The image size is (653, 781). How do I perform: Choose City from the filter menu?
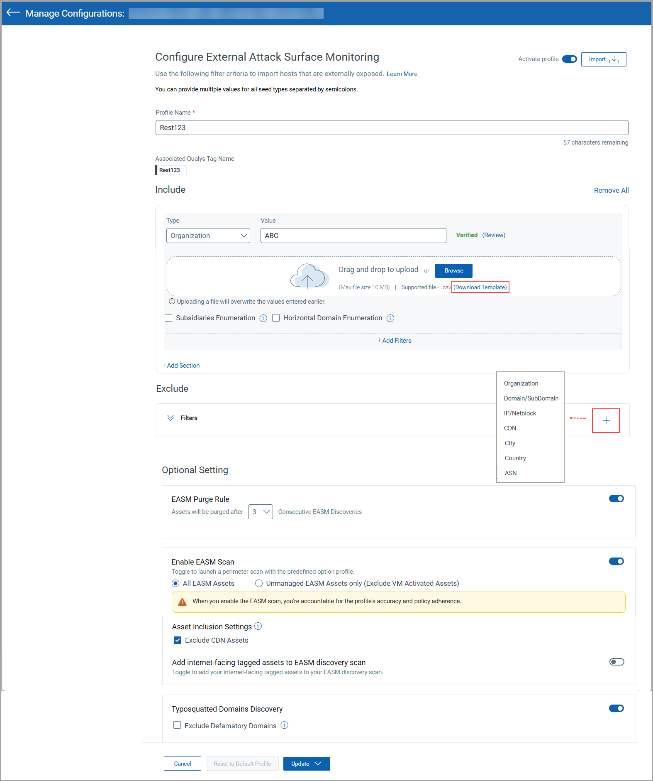pos(510,443)
